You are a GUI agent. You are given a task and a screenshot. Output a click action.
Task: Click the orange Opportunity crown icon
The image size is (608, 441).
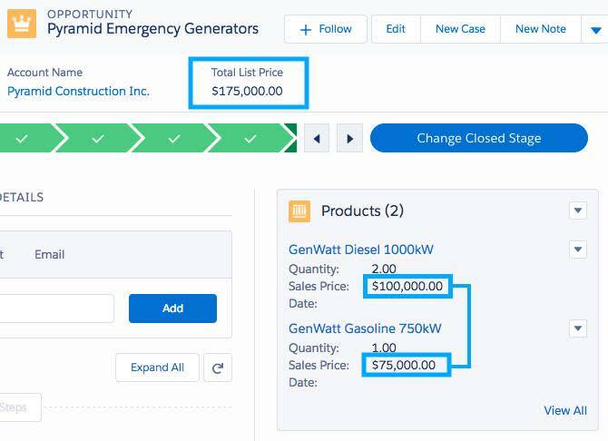(22, 24)
